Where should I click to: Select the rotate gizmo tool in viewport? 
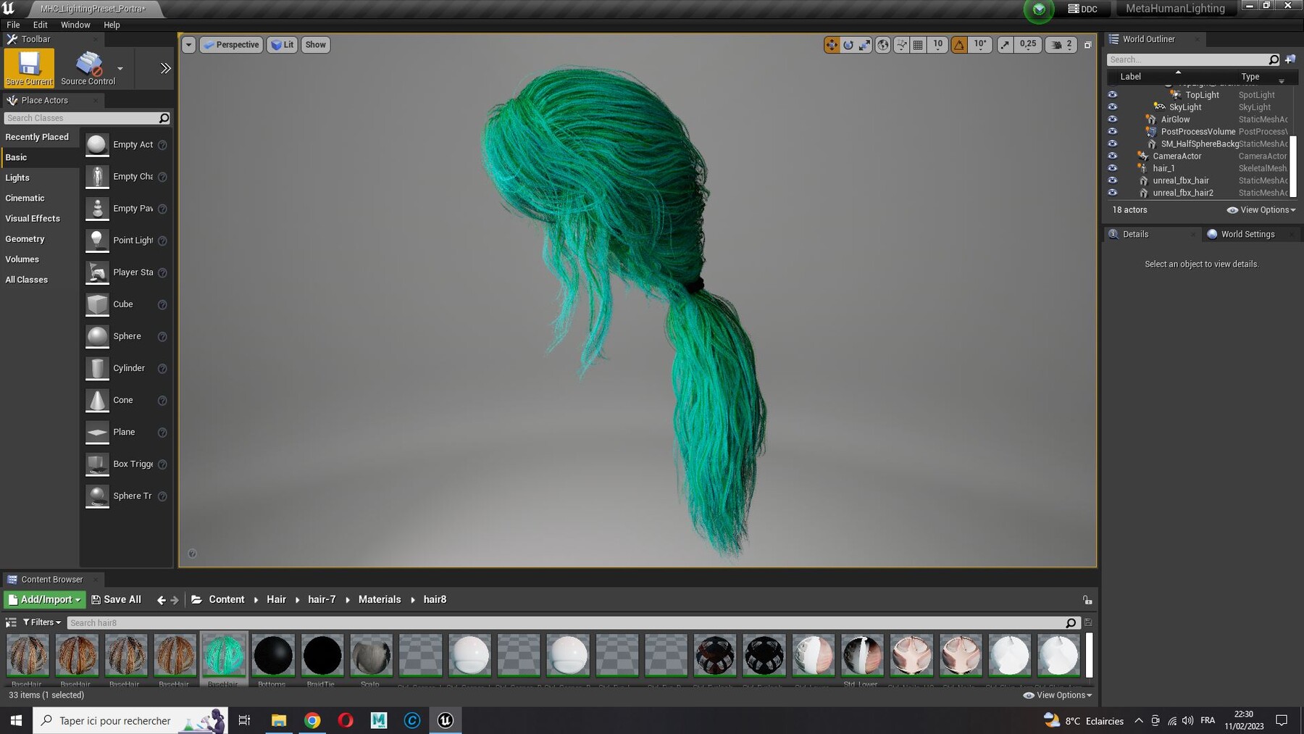click(848, 45)
